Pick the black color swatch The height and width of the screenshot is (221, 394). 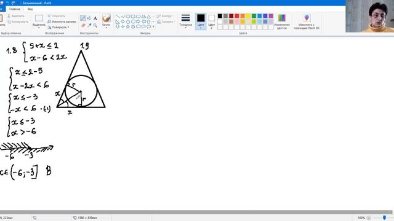(x=220, y=16)
